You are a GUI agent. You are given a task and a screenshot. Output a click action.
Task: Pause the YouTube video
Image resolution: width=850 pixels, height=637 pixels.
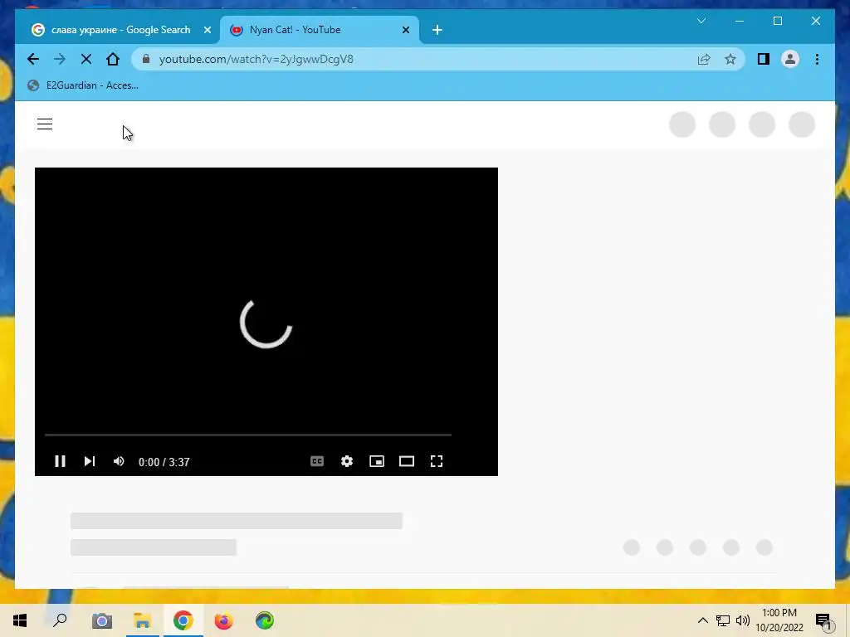point(60,461)
